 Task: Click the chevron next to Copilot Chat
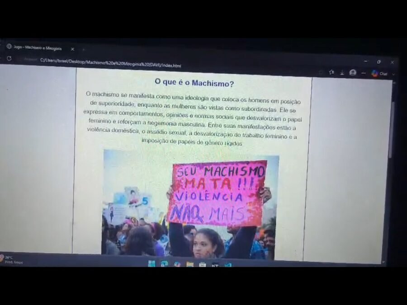pos(393,74)
